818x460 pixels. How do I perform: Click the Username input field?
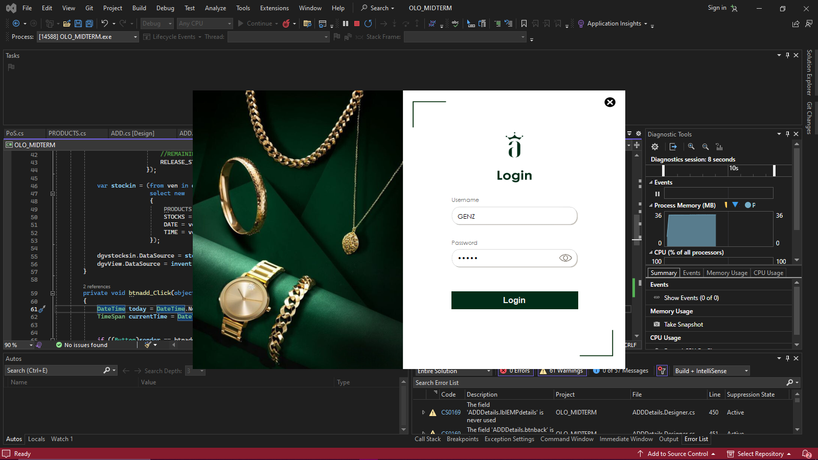point(514,216)
